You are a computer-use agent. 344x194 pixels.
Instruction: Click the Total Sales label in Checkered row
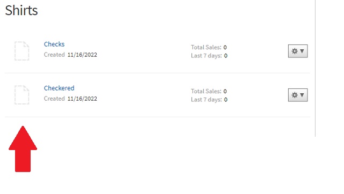click(x=206, y=91)
